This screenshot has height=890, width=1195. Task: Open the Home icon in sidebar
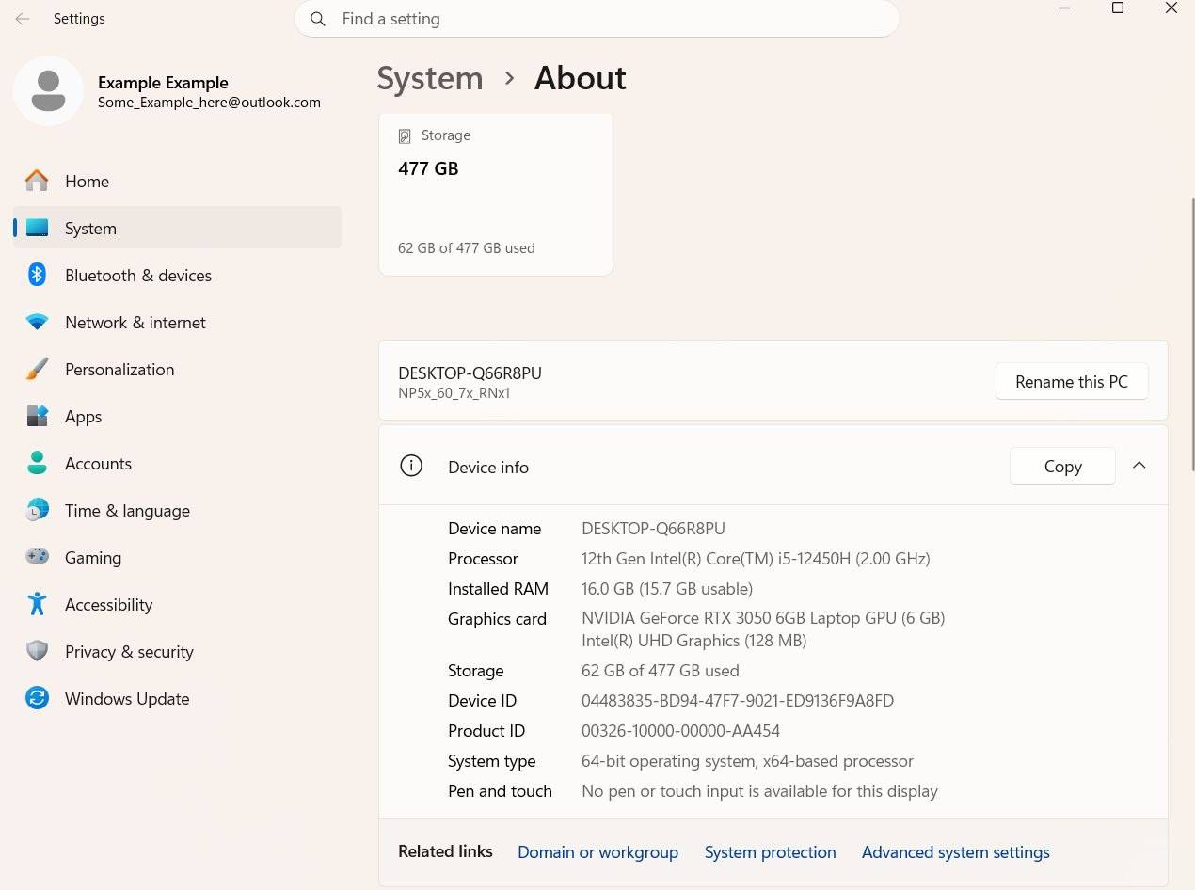click(37, 181)
